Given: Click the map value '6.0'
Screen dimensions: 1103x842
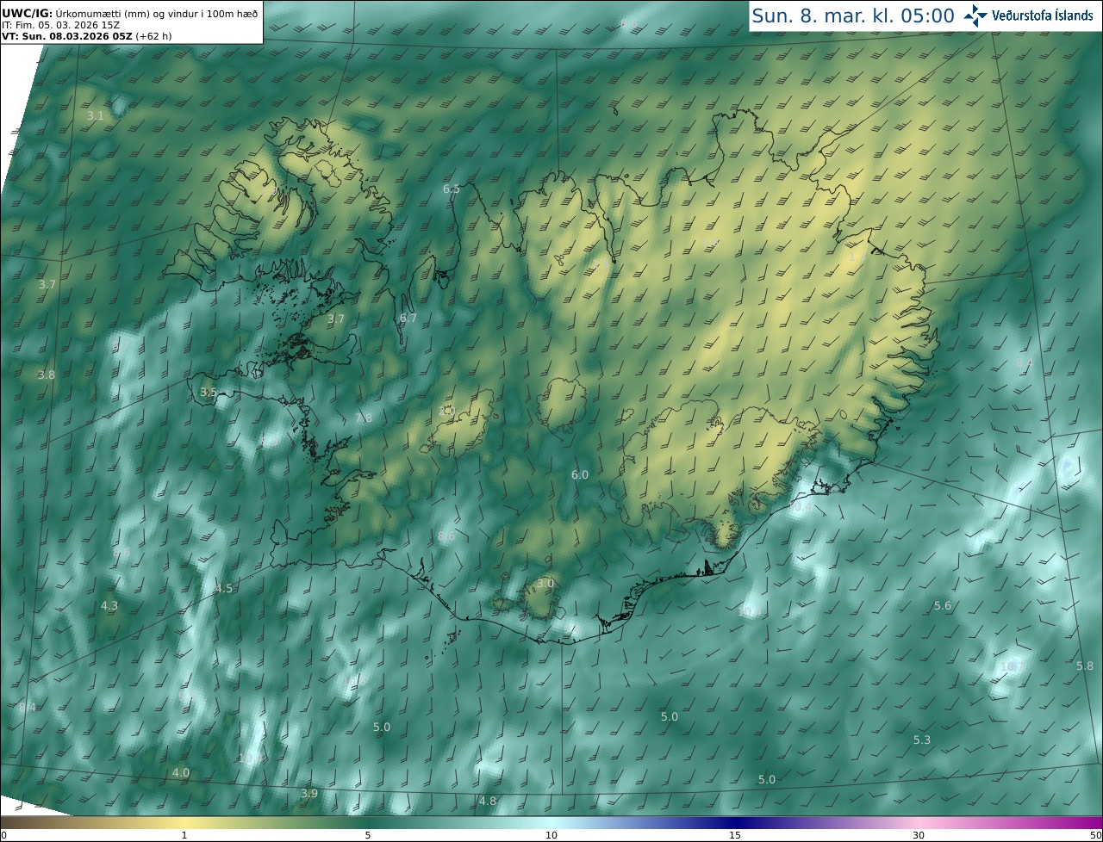Looking at the screenshot, I should click(x=580, y=474).
